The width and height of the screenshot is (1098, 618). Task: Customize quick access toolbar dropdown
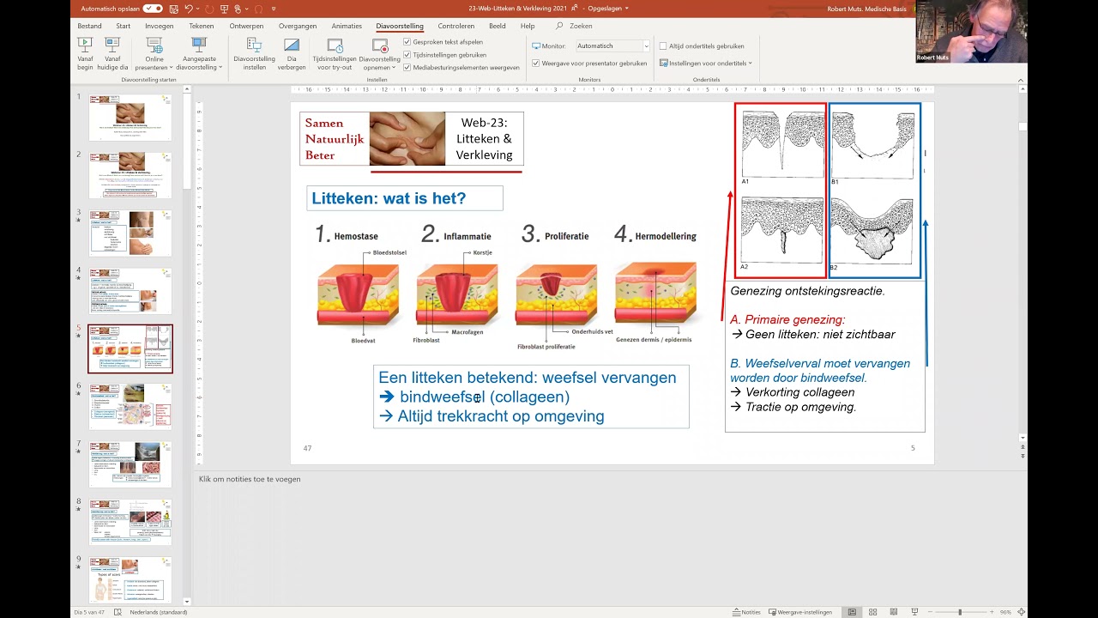pyautogui.click(x=274, y=9)
